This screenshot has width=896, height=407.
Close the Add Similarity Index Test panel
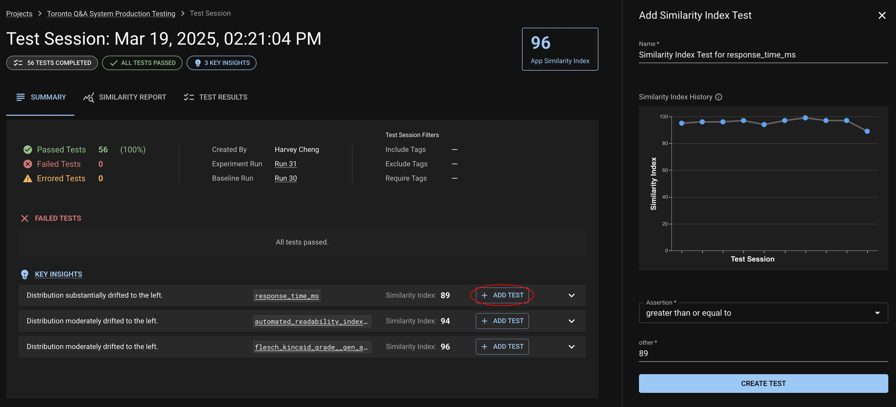[x=882, y=16]
